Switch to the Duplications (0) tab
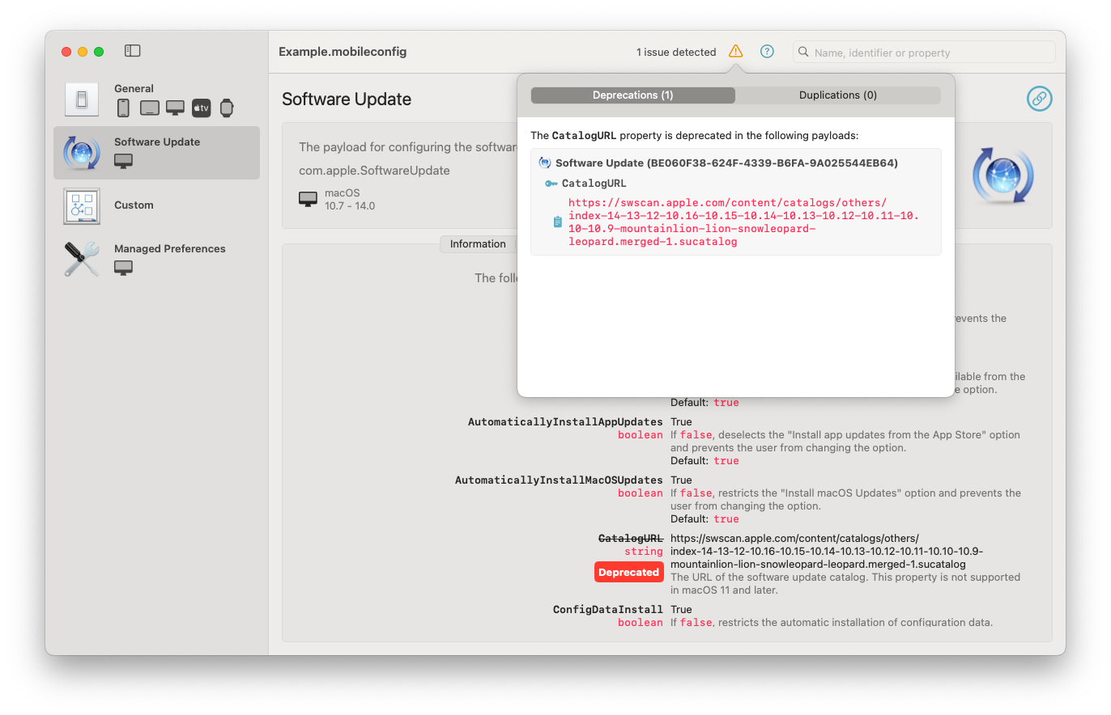Image resolution: width=1111 pixels, height=715 pixels. [x=838, y=95]
